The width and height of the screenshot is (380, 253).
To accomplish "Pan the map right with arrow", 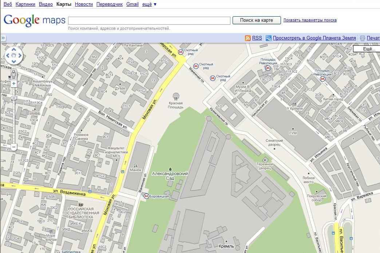I will (20, 56).
